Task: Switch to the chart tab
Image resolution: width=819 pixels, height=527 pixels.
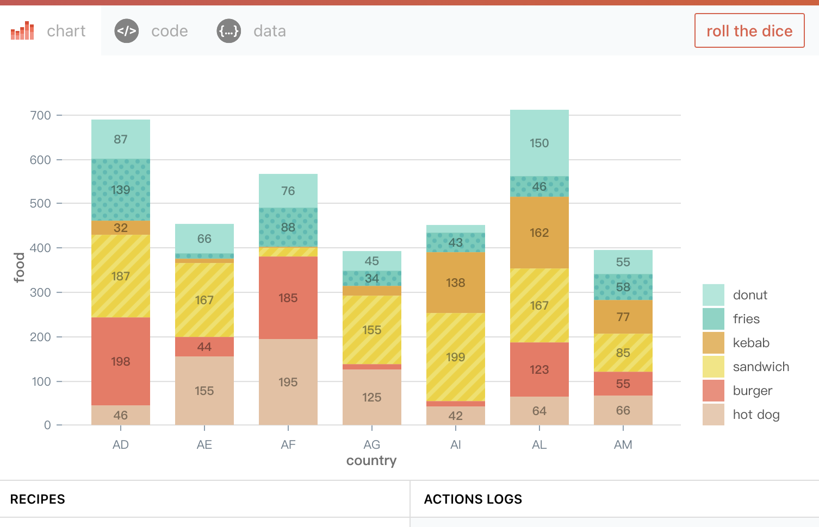Action: coord(50,30)
